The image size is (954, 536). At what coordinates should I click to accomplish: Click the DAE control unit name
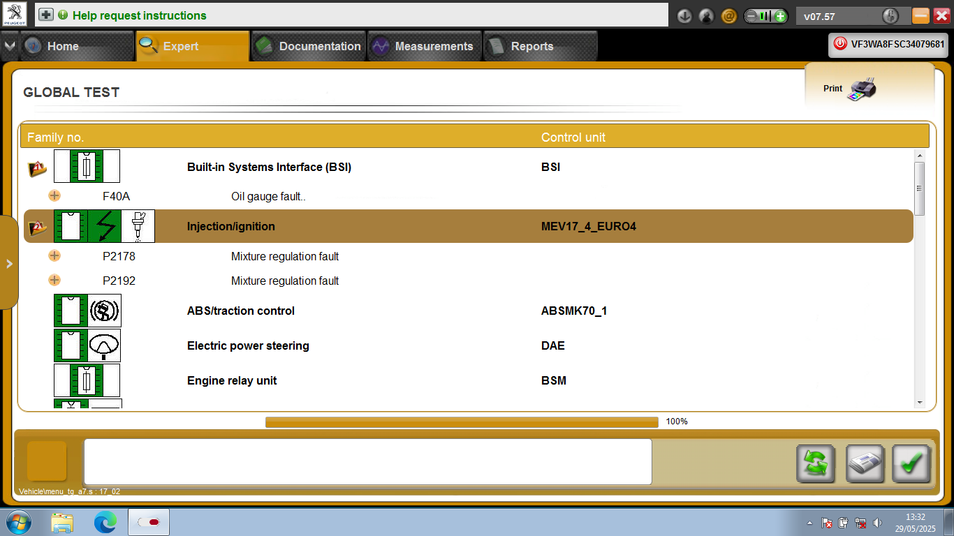click(x=553, y=346)
